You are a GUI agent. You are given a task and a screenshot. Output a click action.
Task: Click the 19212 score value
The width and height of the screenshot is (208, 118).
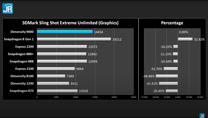117,40
